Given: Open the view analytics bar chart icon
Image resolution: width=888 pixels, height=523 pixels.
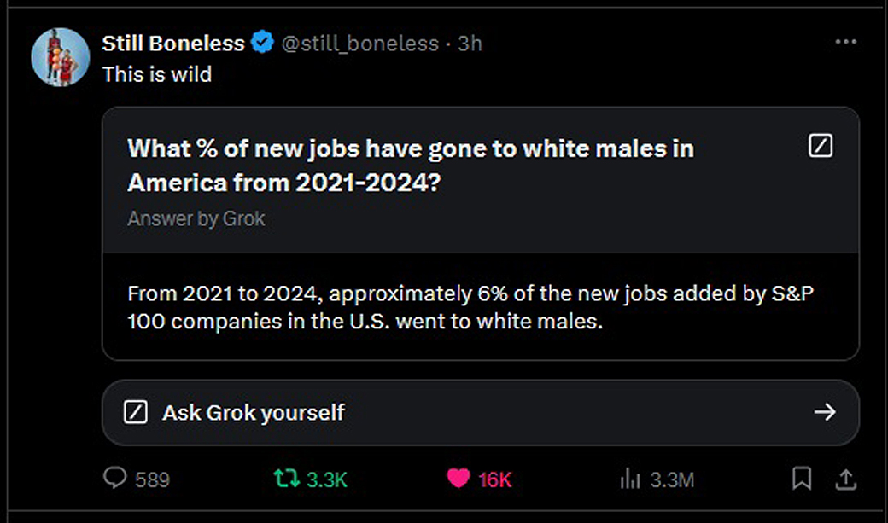Looking at the screenshot, I should [x=630, y=479].
